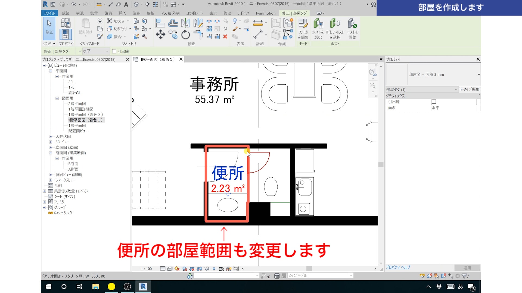Select the Copy tool in the Modify panel
The width and height of the screenshot is (522, 293).
tap(173, 34)
